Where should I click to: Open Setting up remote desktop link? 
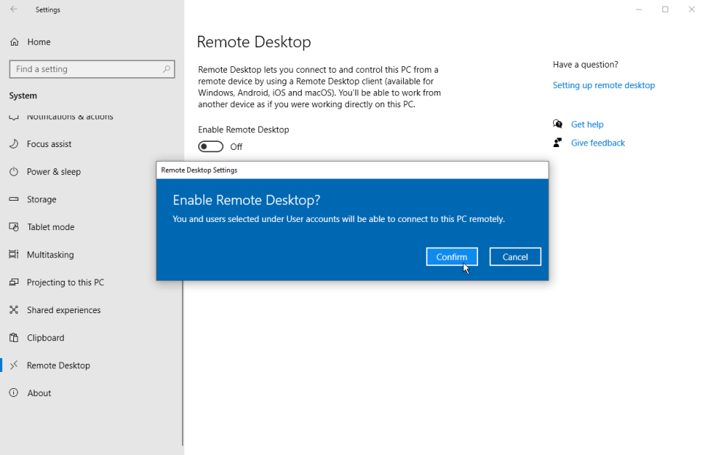(x=604, y=85)
